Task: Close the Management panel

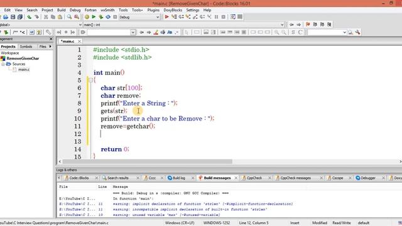Action: [51, 39]
